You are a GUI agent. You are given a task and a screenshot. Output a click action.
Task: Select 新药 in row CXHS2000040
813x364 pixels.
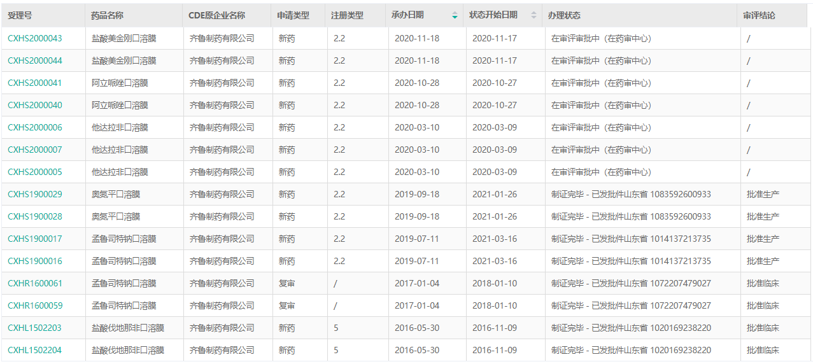286,105
